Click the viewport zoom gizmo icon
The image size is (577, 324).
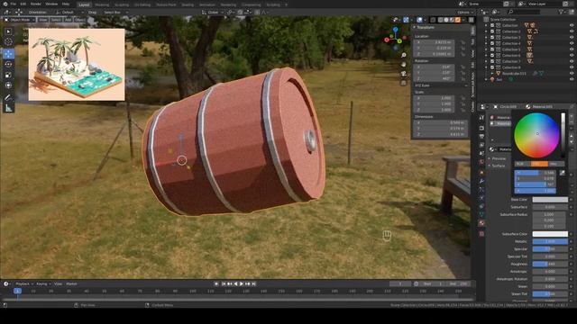coord(404,55)
